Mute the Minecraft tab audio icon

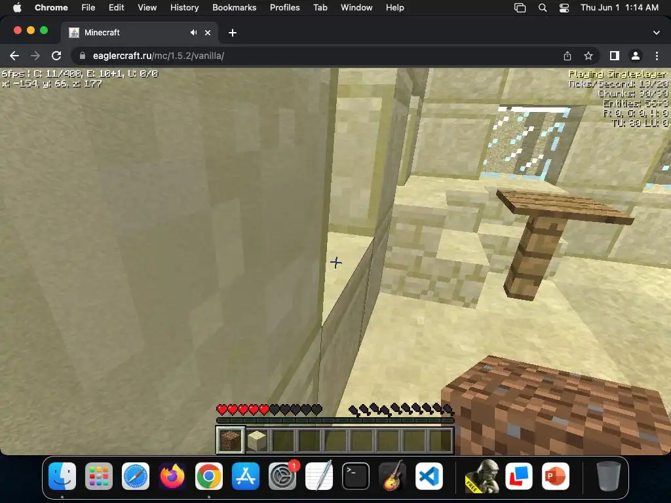click(x=194, y=33)
